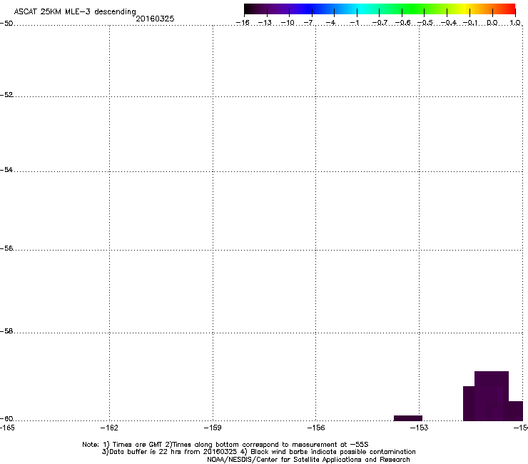The height and width of the screenshot is (464, 528).
Task: Select the -54 latitude axis label
Action: point(6,170)
